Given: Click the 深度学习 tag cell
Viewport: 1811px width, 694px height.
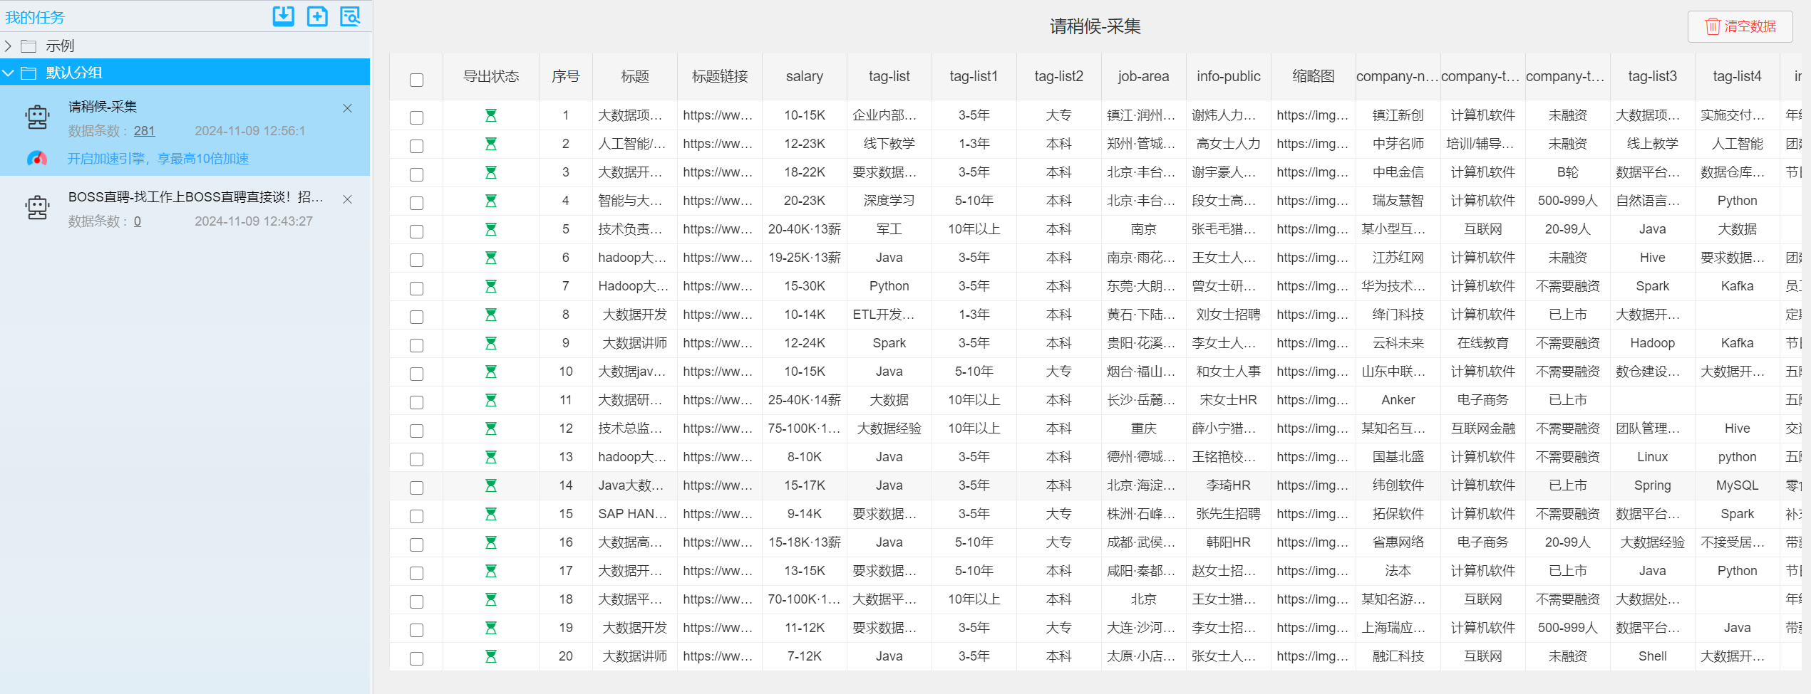Looking at the screenshot, I should tap(889, 201).
